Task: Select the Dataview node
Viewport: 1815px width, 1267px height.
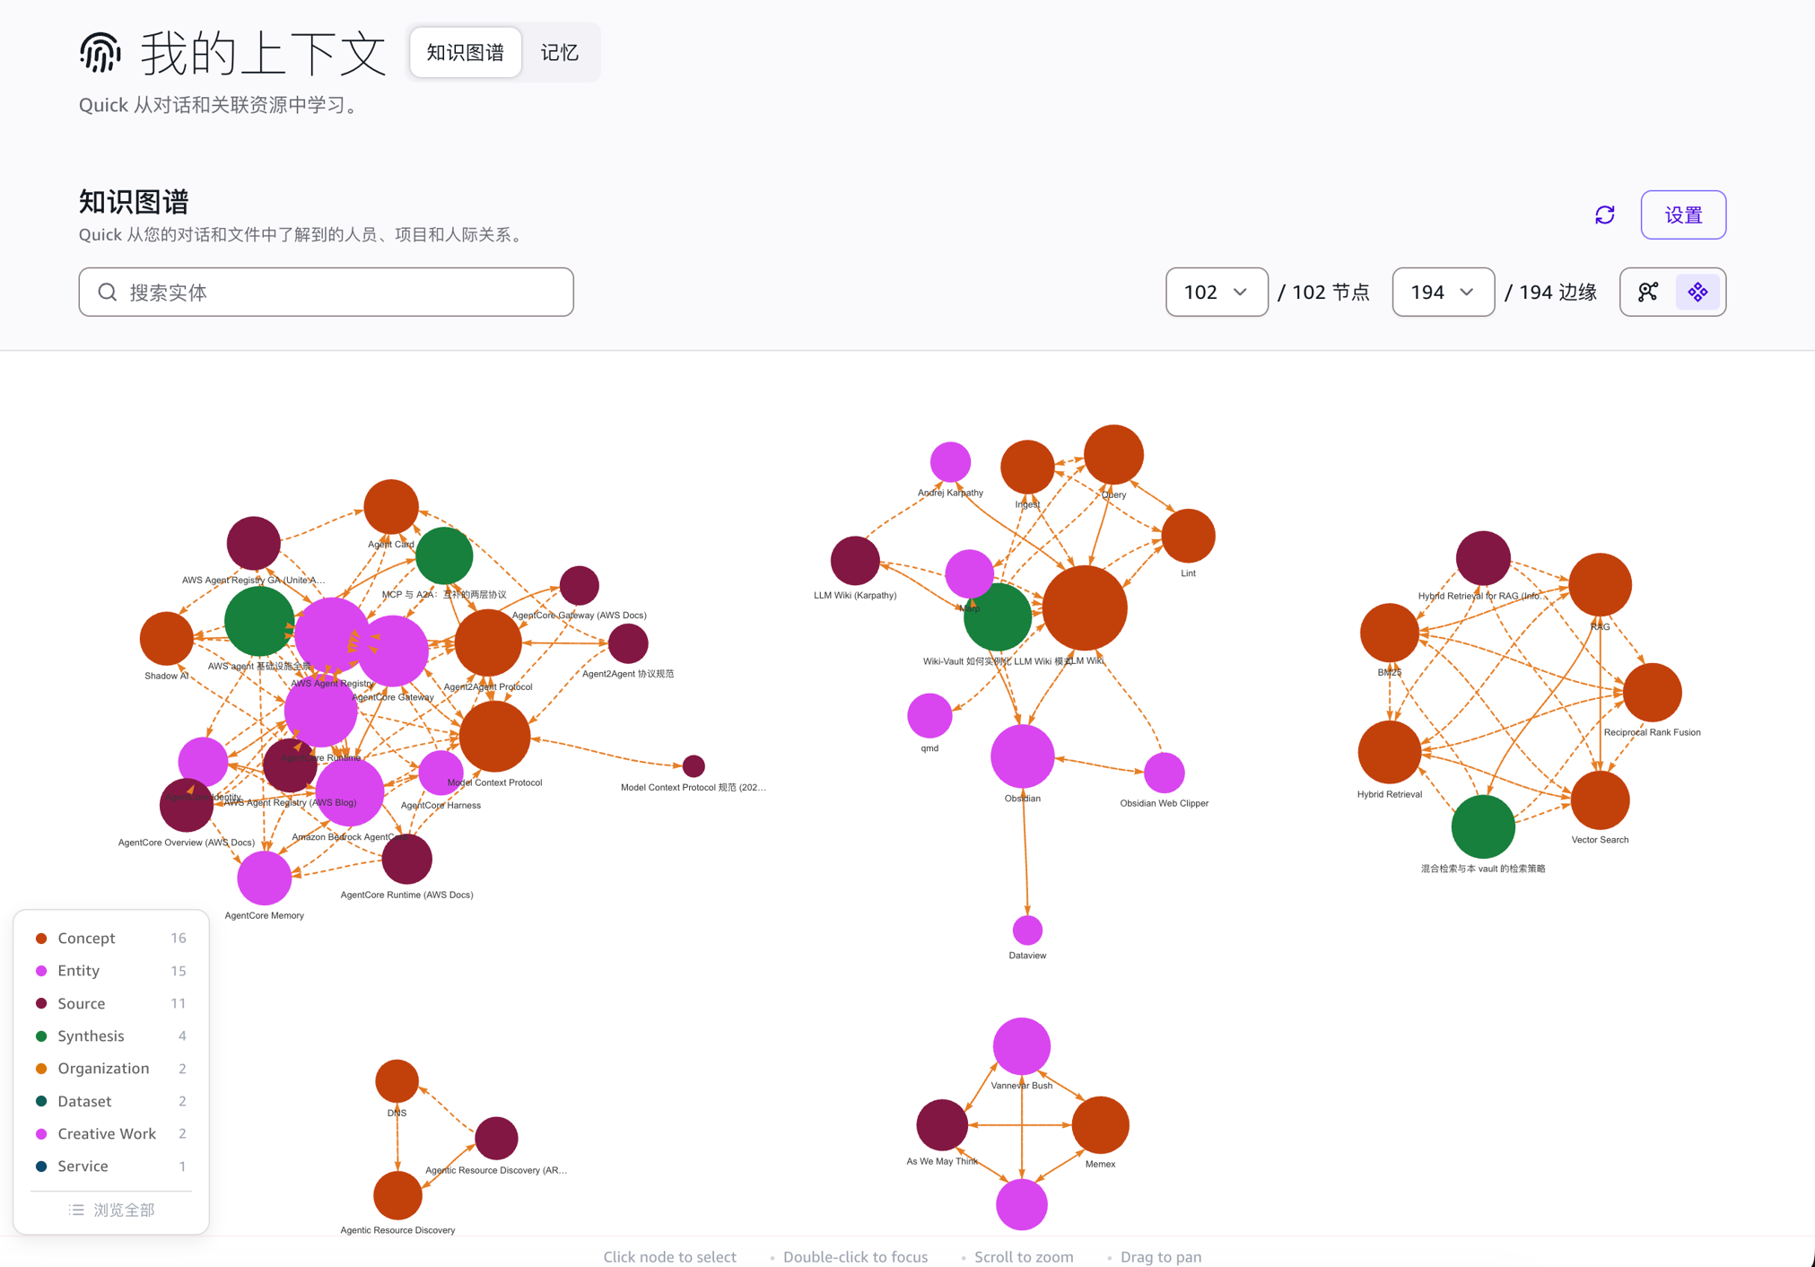Action: click(x=1027, y=930)
